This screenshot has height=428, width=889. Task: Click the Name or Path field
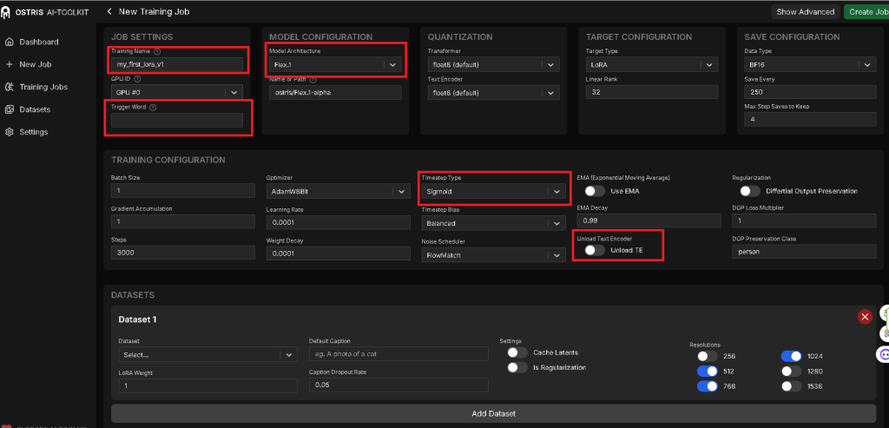point(334,92)
